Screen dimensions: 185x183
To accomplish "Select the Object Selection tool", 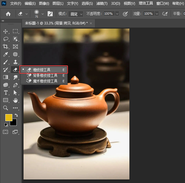I will (x=15, y=39).
